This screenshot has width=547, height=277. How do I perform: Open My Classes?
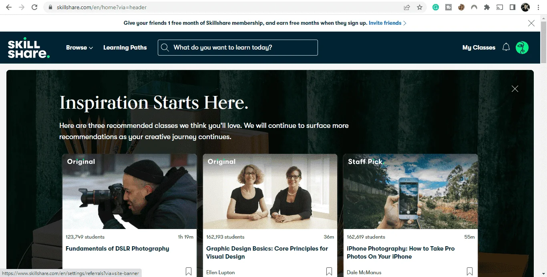click(479, 48)
